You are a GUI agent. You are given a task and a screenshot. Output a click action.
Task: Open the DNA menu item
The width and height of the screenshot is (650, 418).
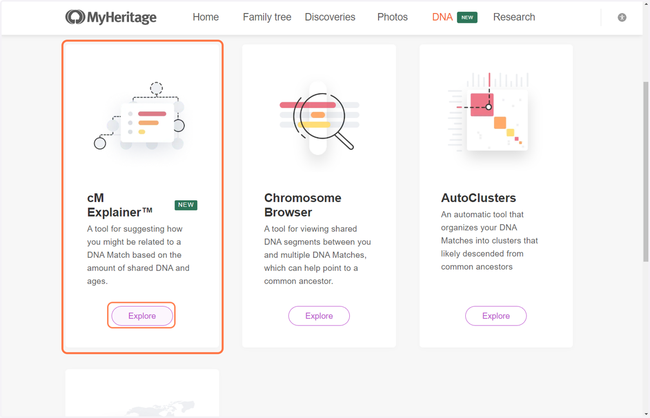click(x=443, y=17)
